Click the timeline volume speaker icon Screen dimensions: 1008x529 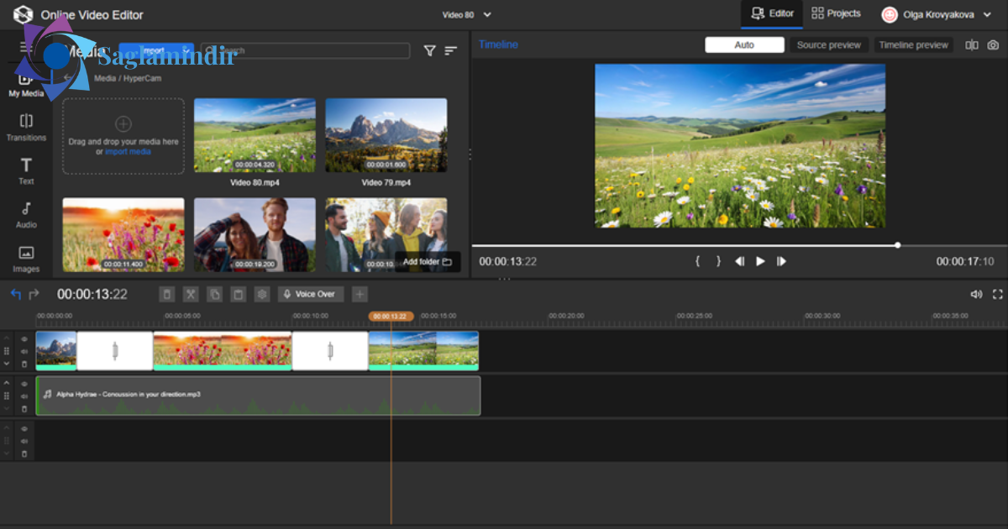click(x=976, y=295)
